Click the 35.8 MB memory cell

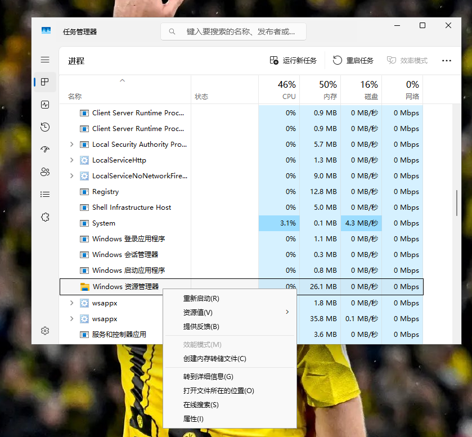320,319
